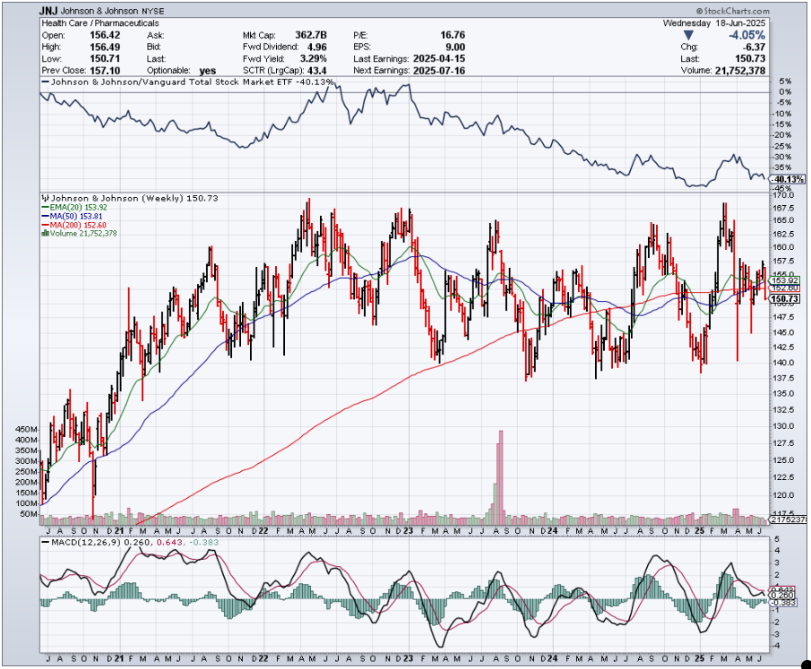Click the 125.0 price axis label
This screenshot has height=669, width=811.
click(x=782, y=460)
